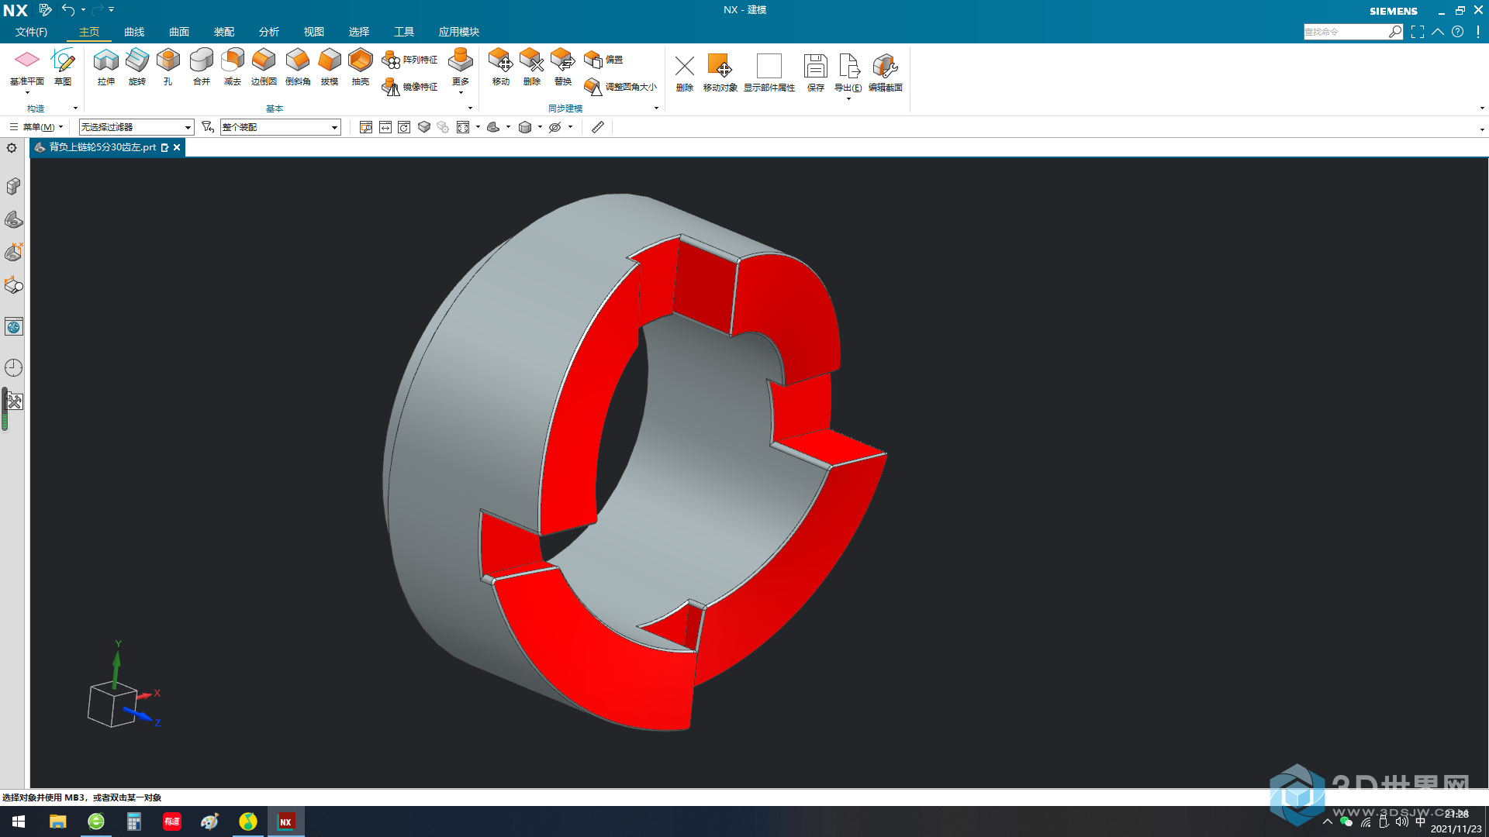The height and width of the screenshot is (837, 1489).
Task: Open the sidebar settings gear
Action: pyautogui.click(x=12, y=148)
